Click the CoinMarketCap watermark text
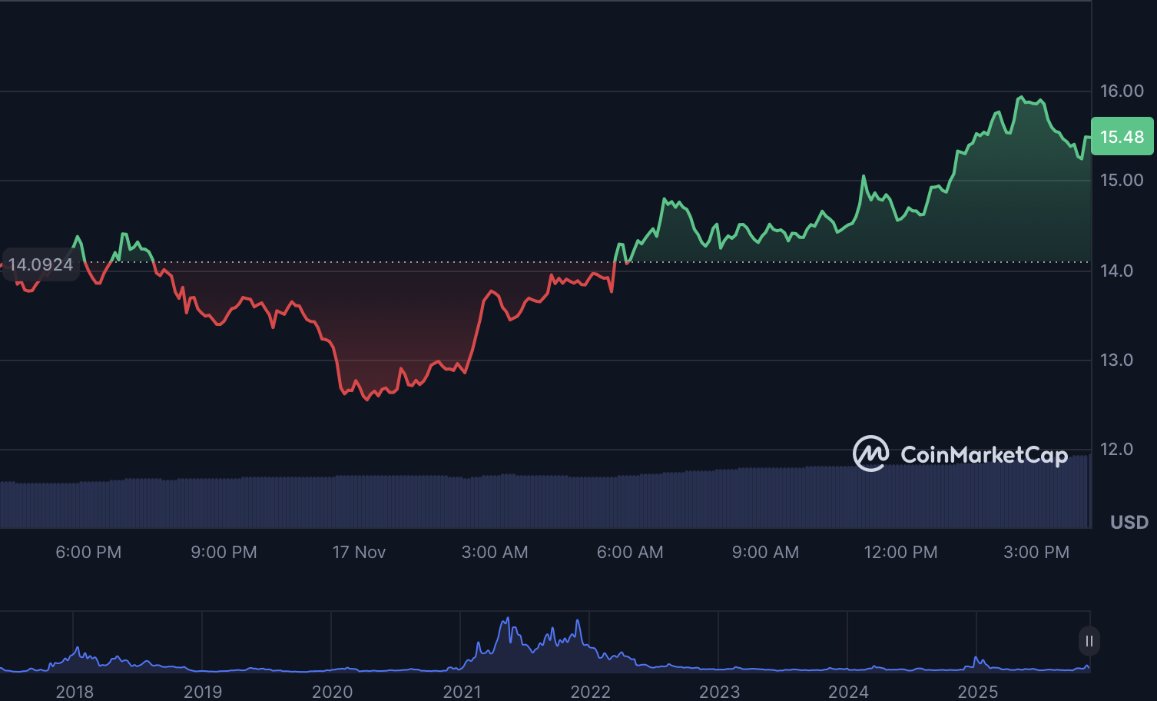1157x701 pixels. pyautogui.click(x=983, y=455)
